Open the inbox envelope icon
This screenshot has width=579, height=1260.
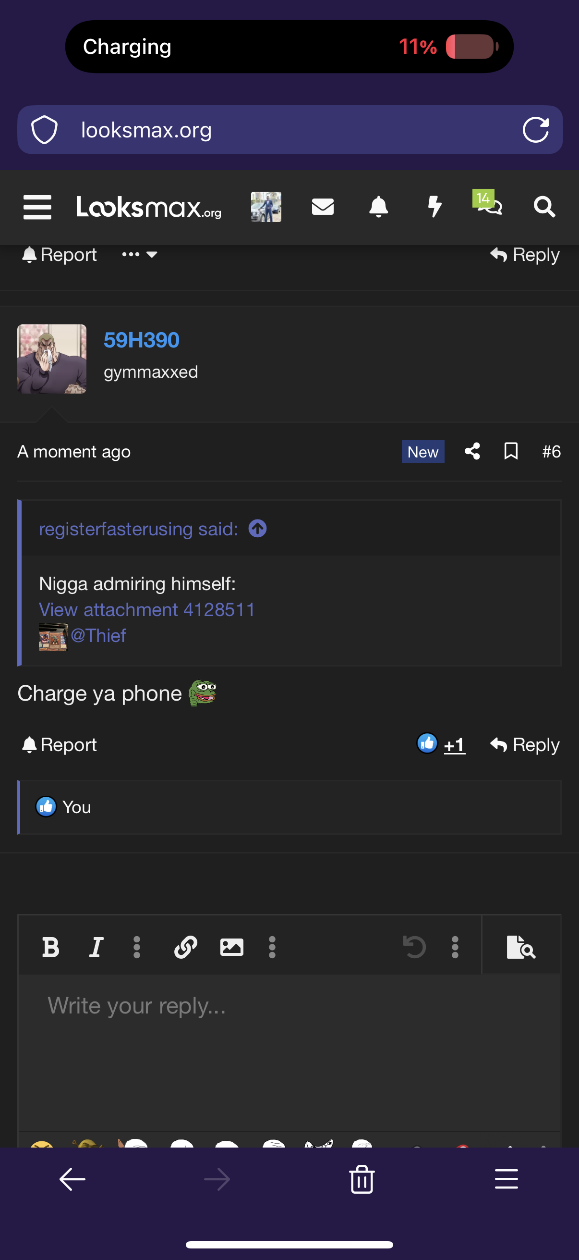pos(323,207)
